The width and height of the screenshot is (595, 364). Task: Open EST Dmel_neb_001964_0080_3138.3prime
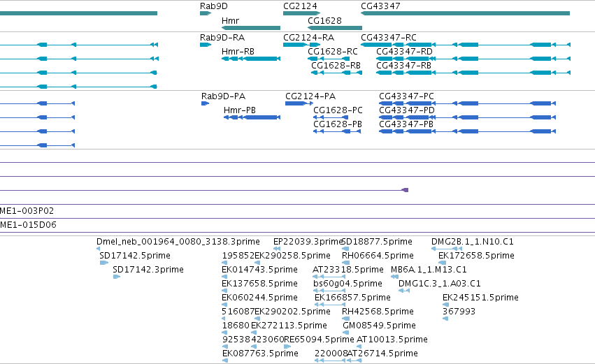[x=178, y=242]
